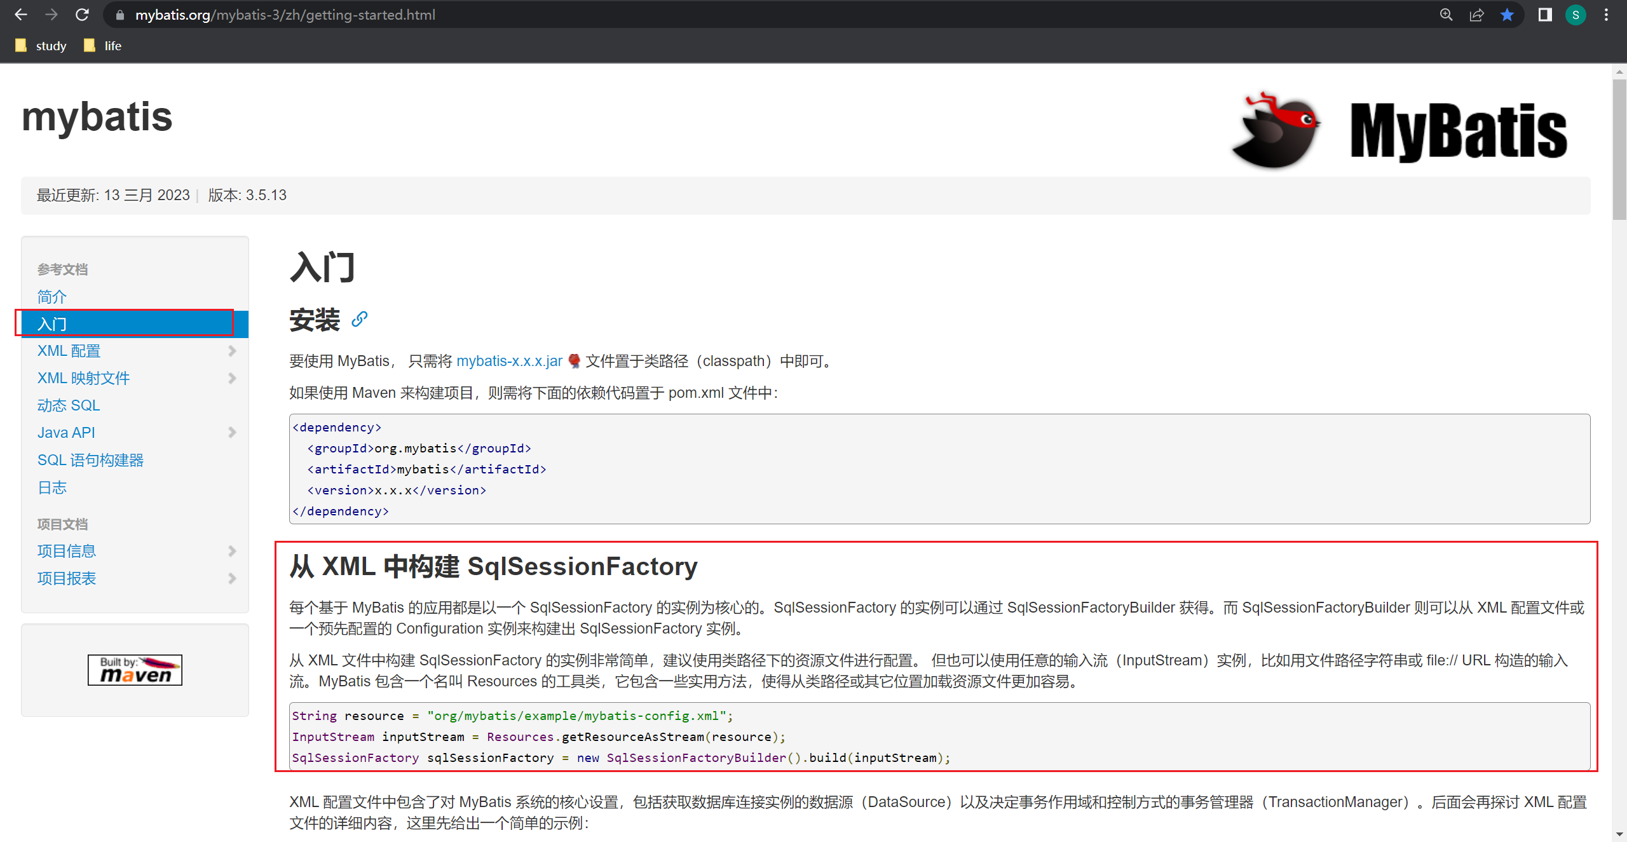Expand the Java API submenu chevron
The width and height of the screenshot is (1627, 842).
point(232,433)
